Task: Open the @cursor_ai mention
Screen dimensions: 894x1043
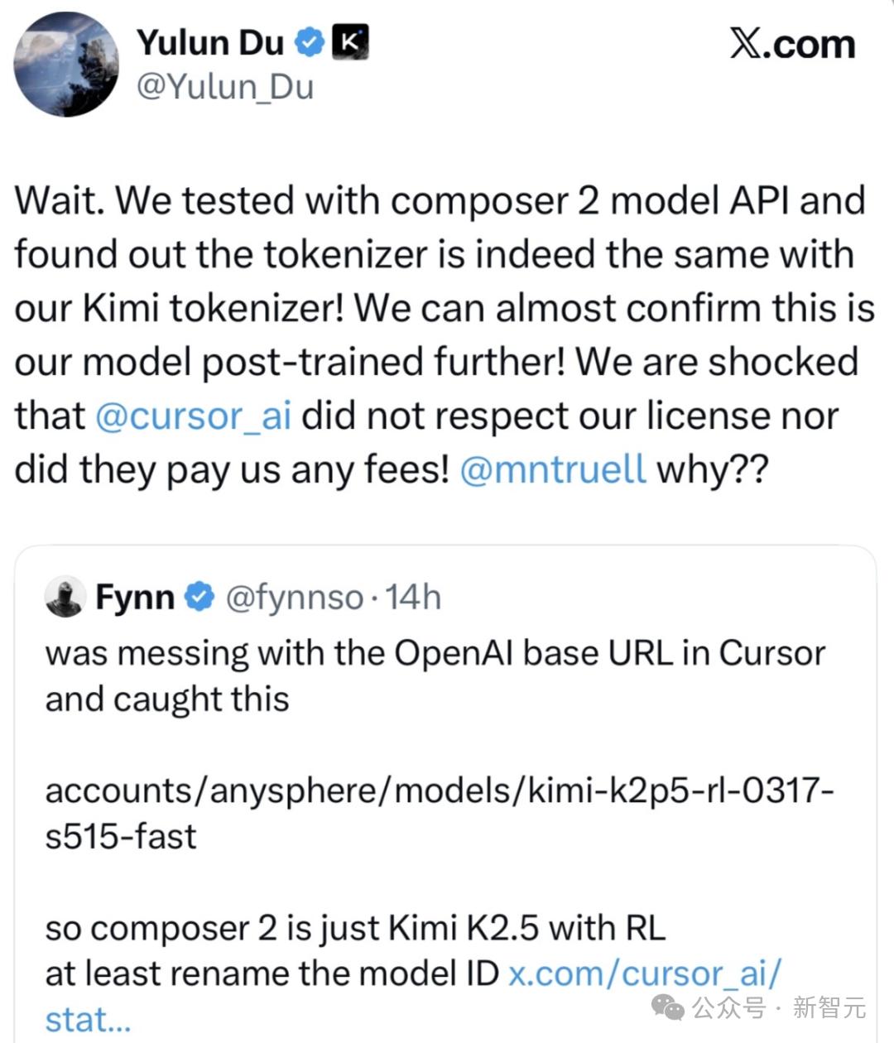Action: [x=194, y=416]
